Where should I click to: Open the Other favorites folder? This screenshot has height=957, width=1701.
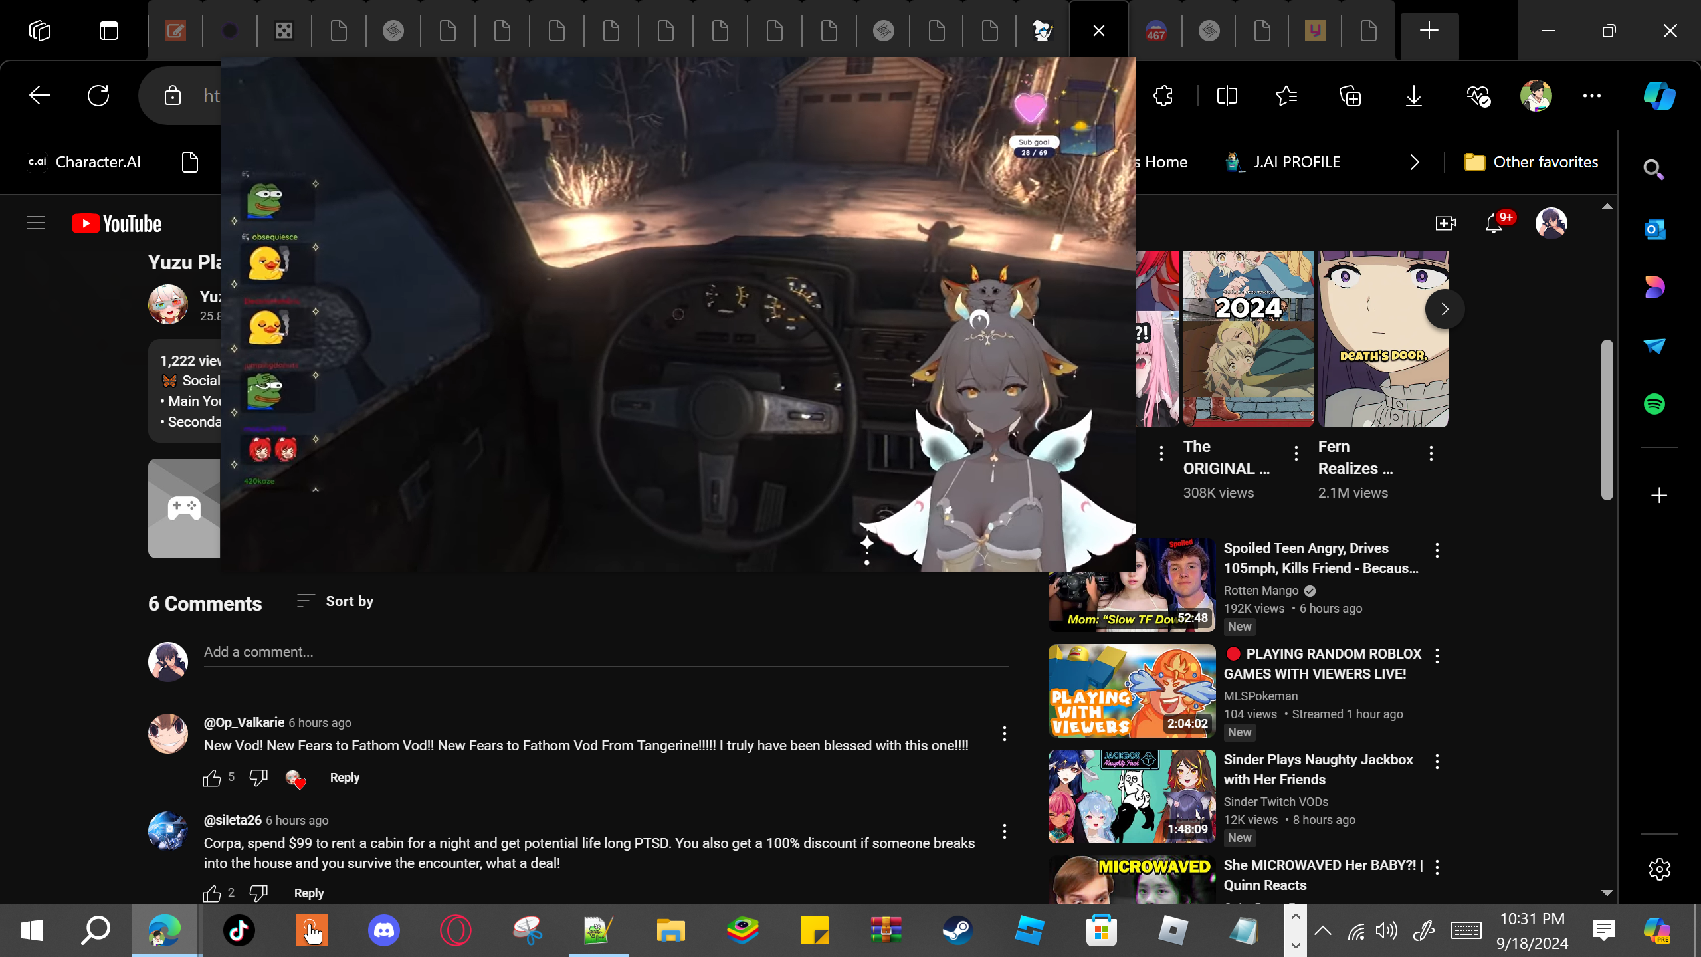pyautogui.click(x=1532, y=162)
